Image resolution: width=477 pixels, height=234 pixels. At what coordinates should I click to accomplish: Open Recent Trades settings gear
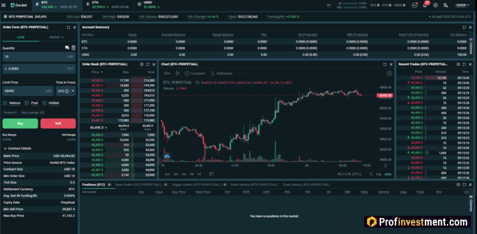click(x=458, y=65)
